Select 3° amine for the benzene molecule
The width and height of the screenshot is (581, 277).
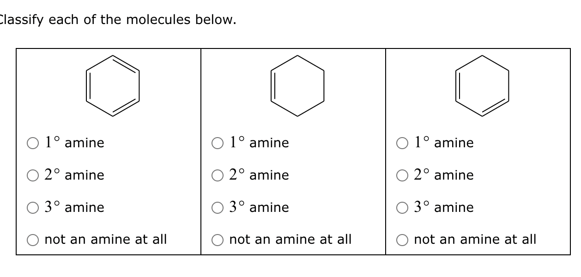(x=32, y=207)
